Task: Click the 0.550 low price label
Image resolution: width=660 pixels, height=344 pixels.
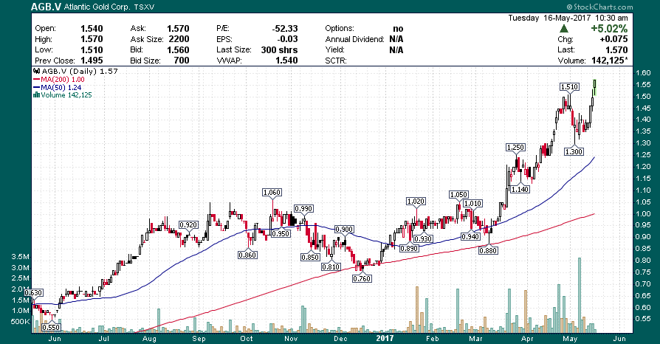Action: [x=51, y=327]
